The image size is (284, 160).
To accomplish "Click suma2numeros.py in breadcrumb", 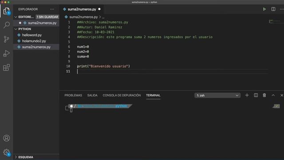I will [83, 17].
